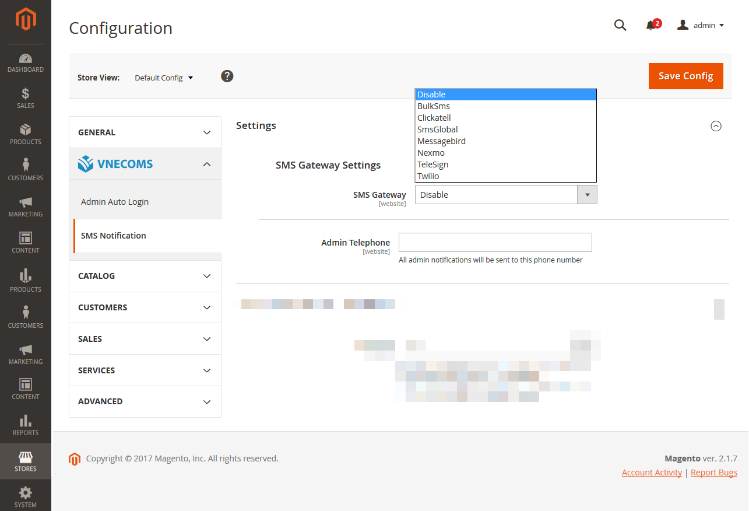Screen dimensions: 749x511
Task: Click the Save Config button
Action: 686,76
